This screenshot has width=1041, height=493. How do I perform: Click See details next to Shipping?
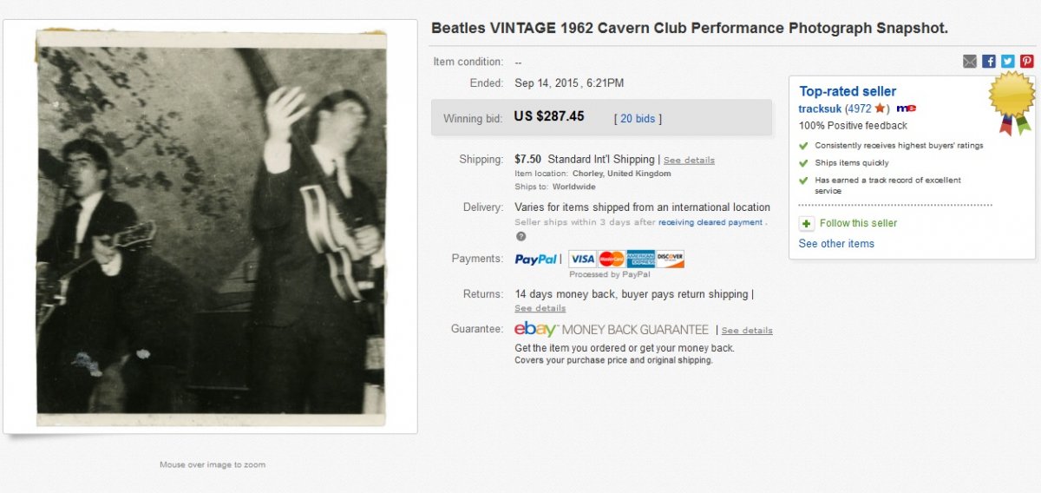pos(689,161)
